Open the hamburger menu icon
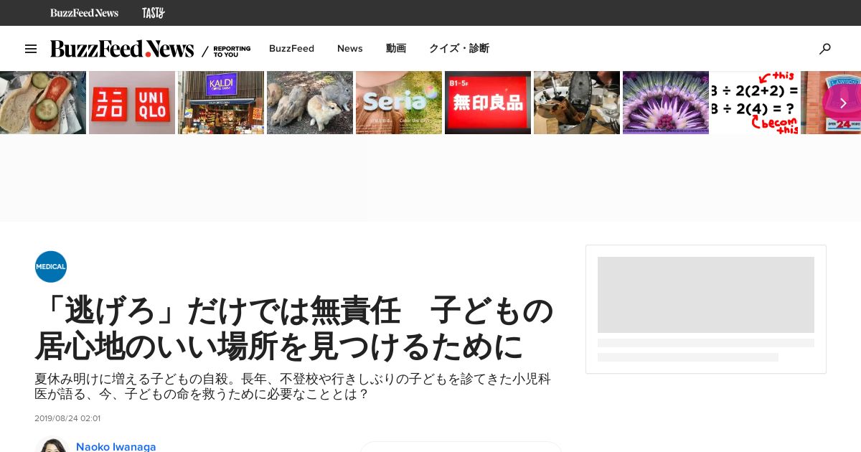Image resolution: width=861 pixels, height=452 pixels. (x=31, y=49)
